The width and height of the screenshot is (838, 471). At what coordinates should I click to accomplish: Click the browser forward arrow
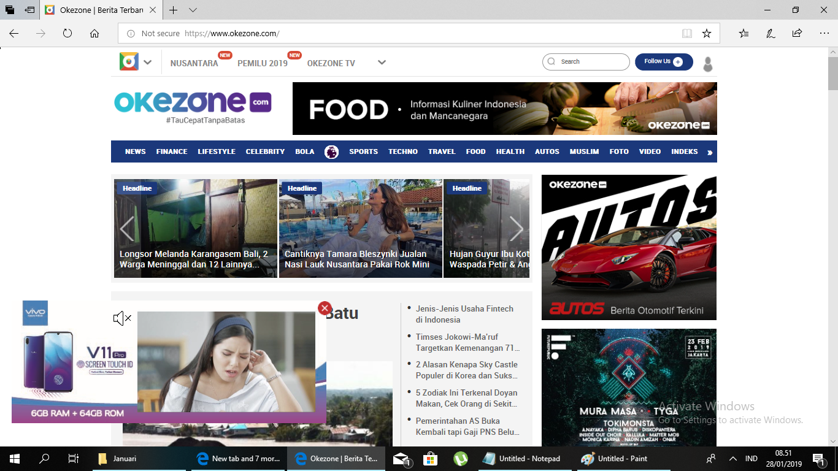point(41,34)
